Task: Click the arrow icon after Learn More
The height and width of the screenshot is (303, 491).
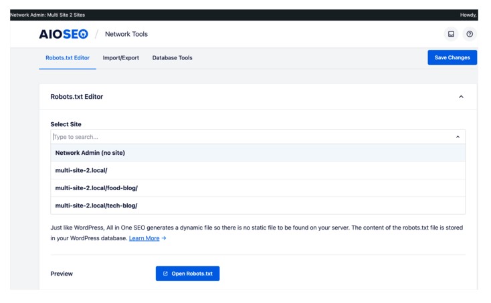Action: pos(164,238)
